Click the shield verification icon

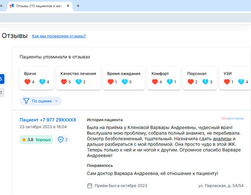(x=61, y=139)
